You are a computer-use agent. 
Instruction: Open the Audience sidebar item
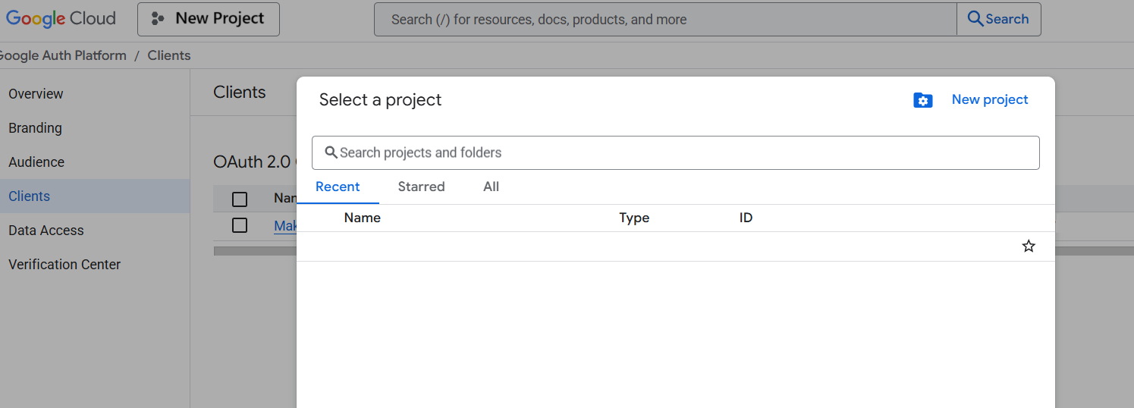tap(95, 162)
